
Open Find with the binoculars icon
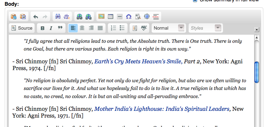click(x=58, y=17)
